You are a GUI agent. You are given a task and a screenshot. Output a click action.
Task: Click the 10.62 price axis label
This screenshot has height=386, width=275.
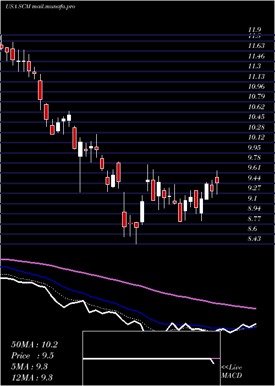coord(256,107)
